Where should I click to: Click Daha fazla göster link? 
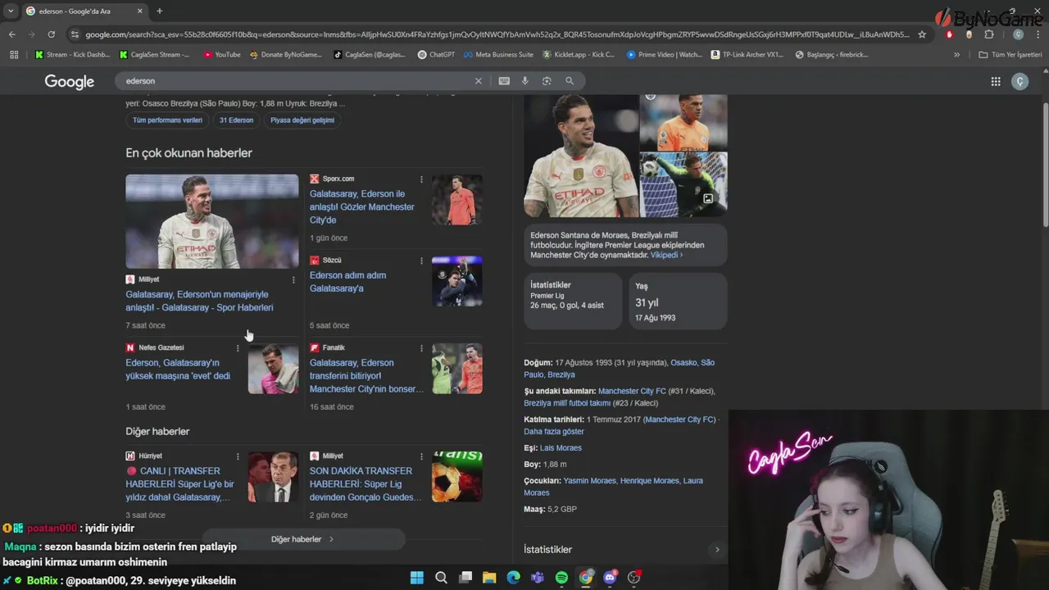point(554,432)
